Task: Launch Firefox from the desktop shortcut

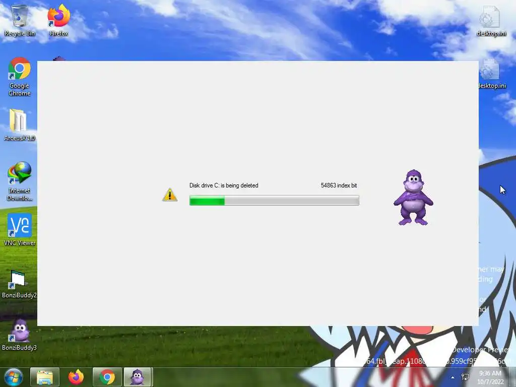Action: coord(58,20)
